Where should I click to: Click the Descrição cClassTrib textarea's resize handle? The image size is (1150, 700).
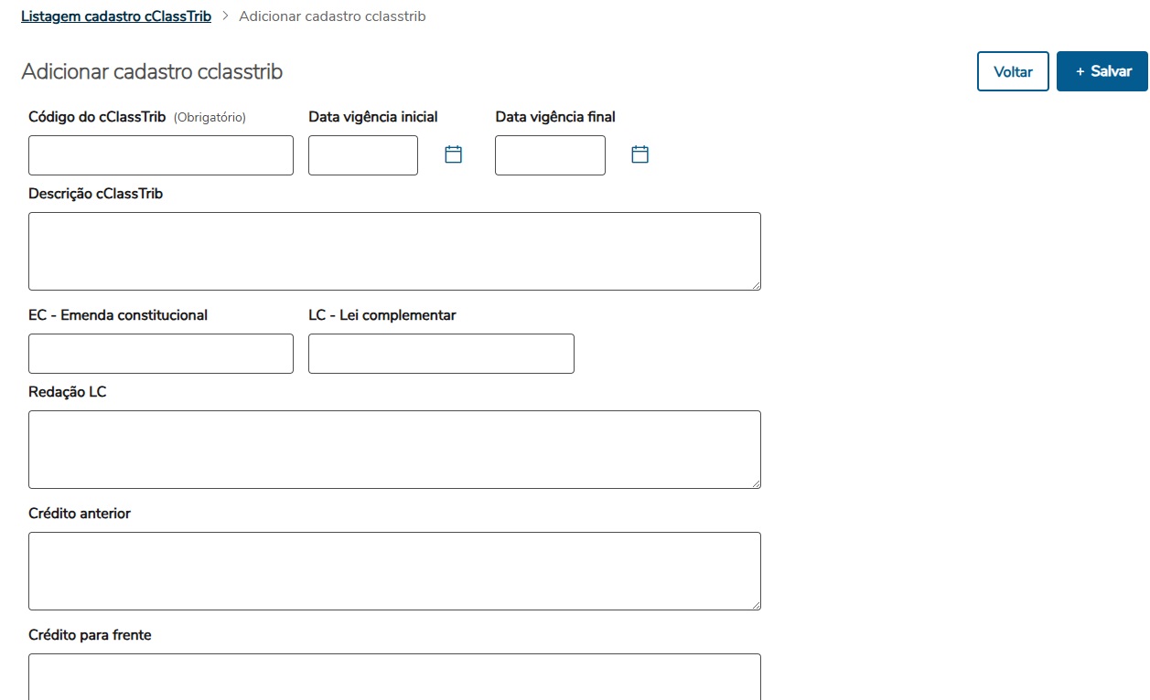756,285
